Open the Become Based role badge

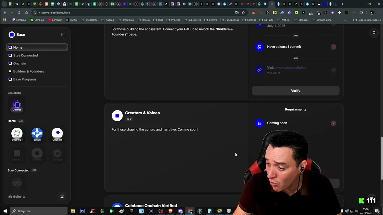pos(17,134)
